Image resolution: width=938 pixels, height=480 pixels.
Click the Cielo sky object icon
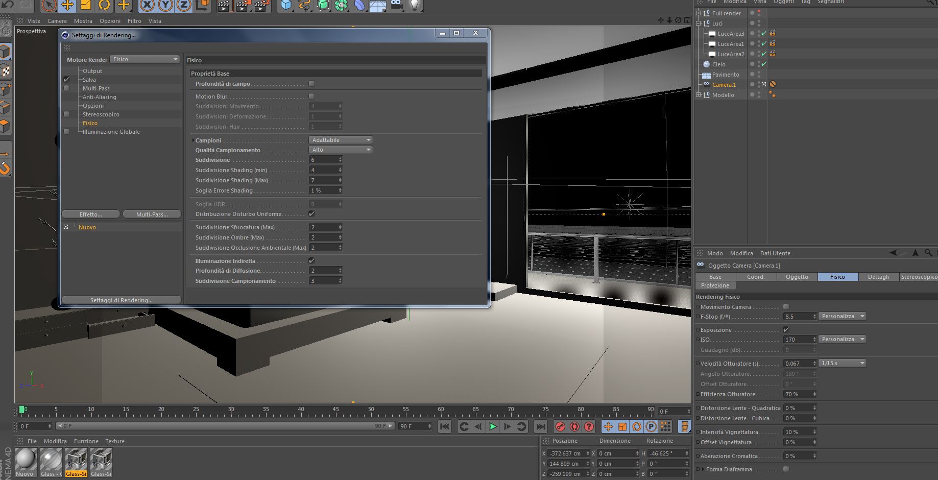706,64
